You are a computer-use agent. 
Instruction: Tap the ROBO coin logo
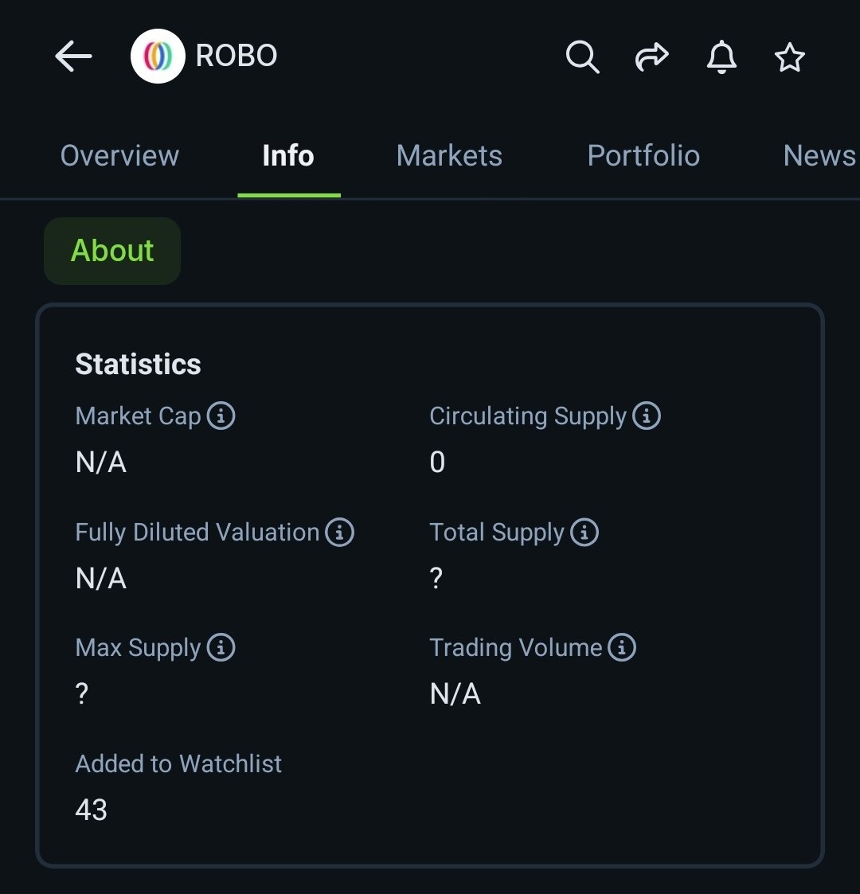[x=158, y=56]
